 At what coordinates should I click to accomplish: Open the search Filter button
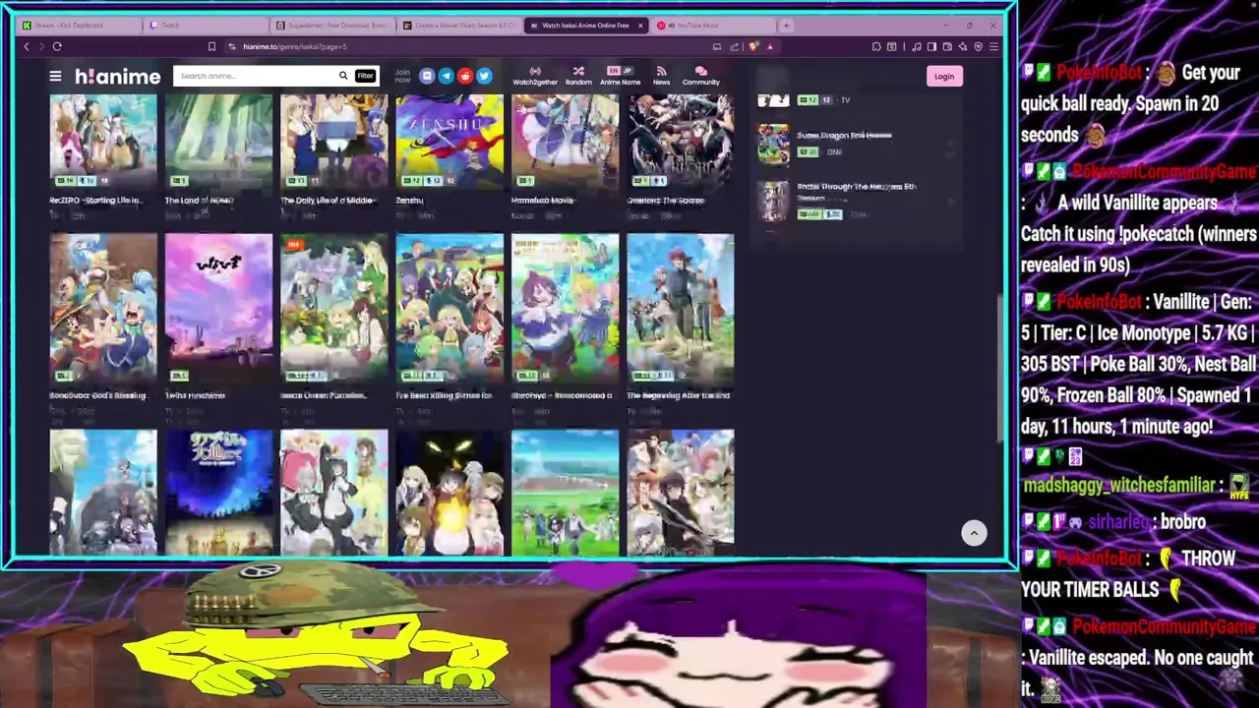point(365,76)
